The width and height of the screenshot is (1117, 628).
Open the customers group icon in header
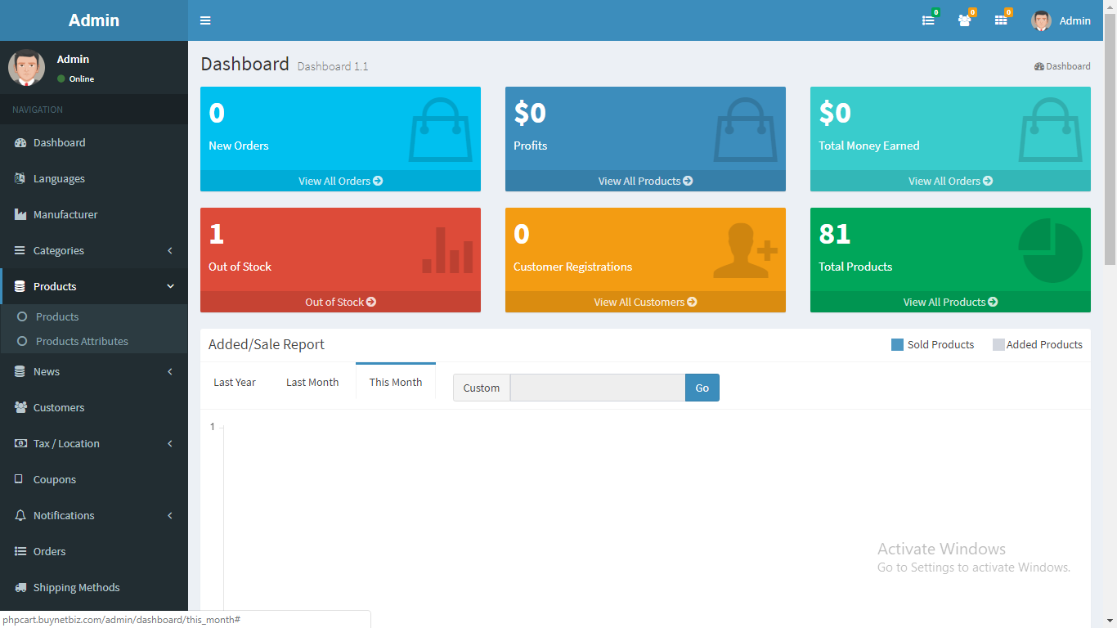[x=965, y=20]
